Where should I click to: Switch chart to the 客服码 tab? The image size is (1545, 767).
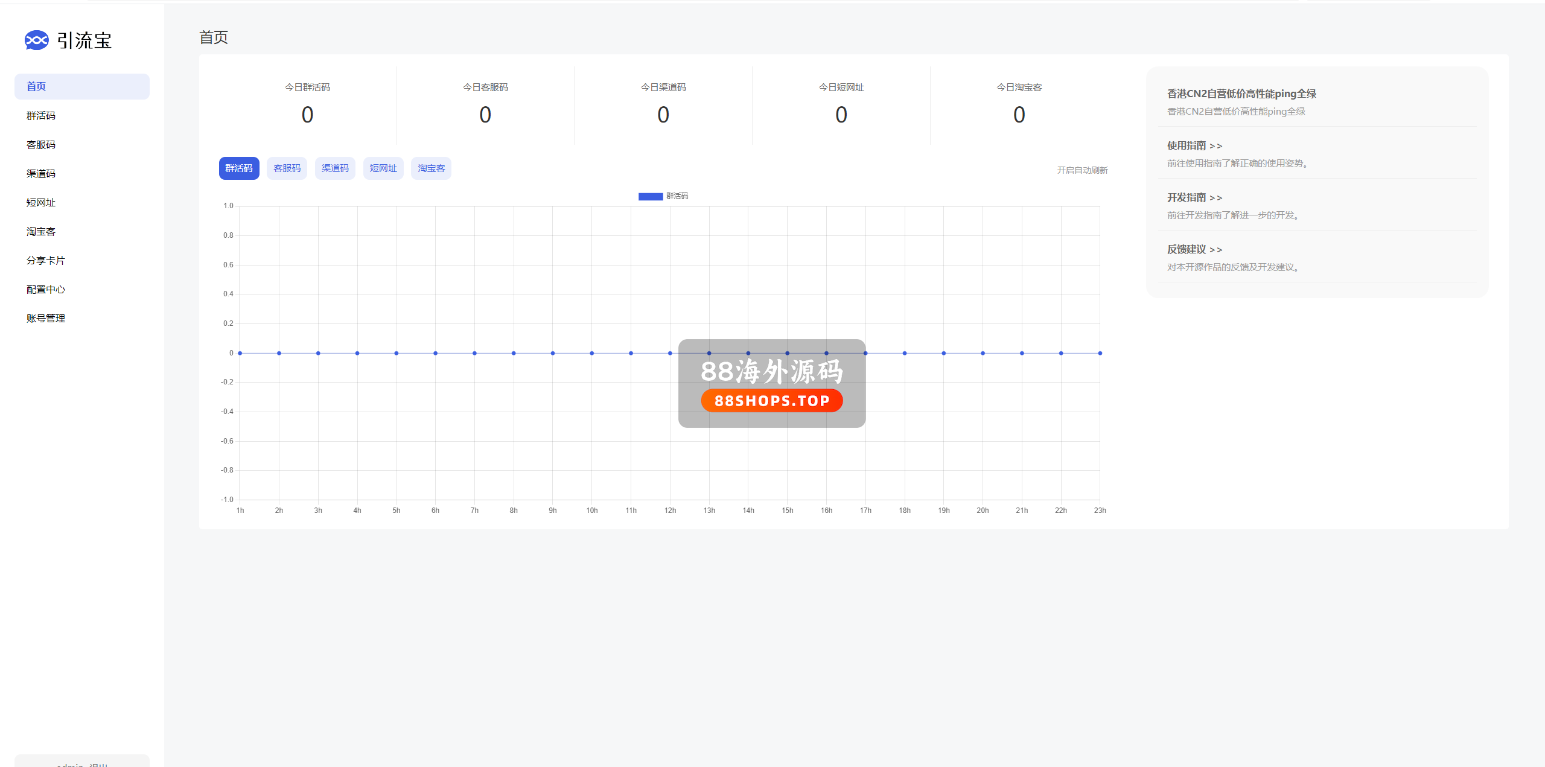(287, 168)
